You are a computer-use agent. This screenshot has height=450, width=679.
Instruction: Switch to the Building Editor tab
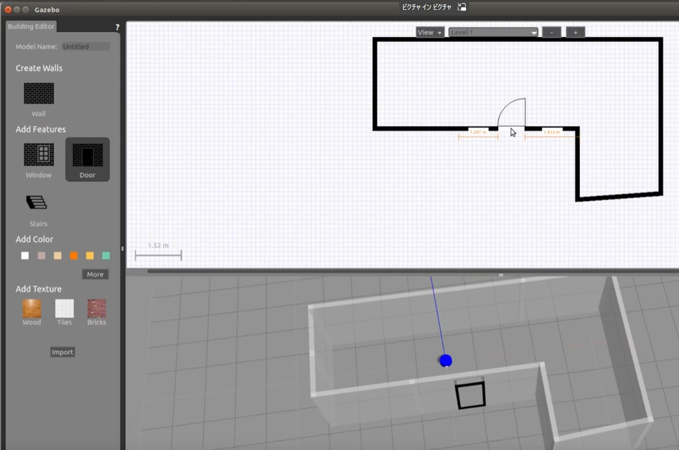[x=31, y=26]
